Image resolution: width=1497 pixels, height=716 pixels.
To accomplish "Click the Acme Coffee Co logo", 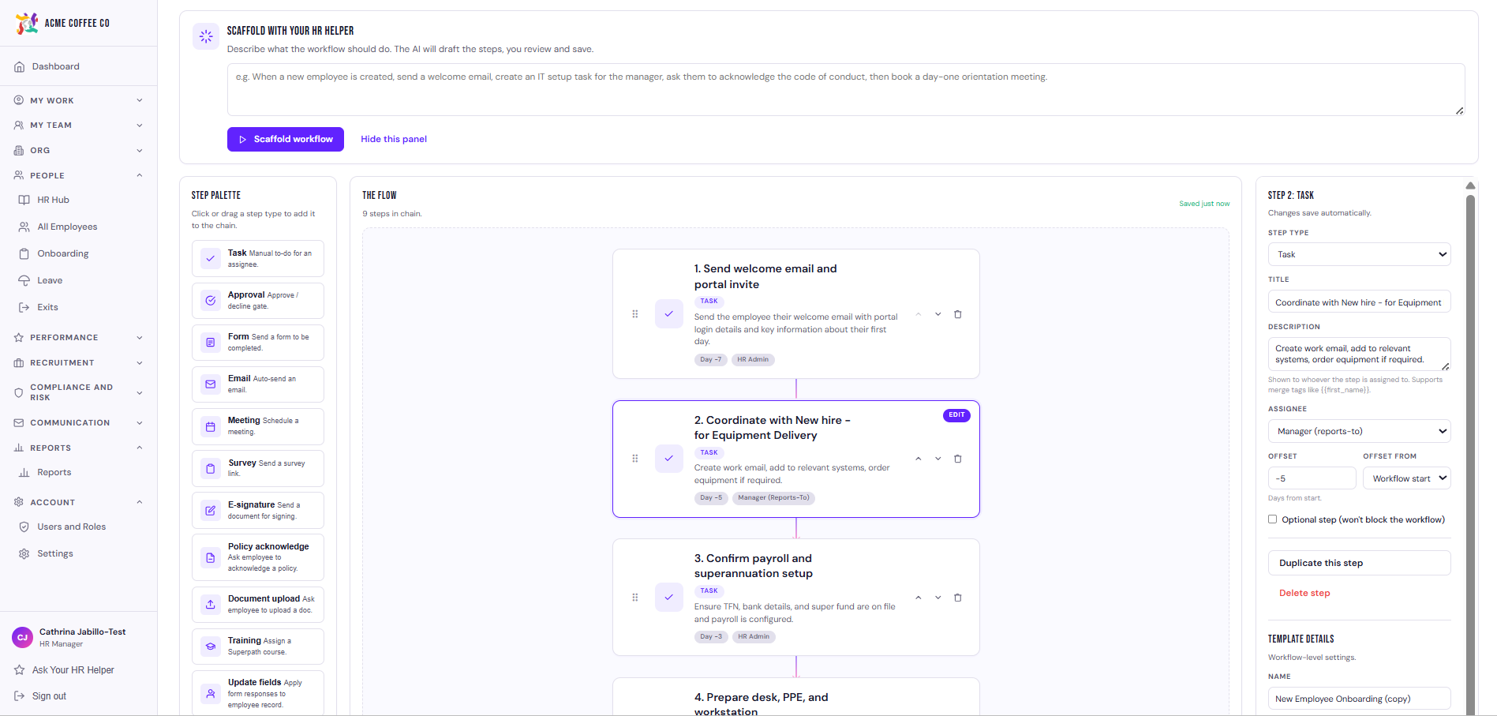I will click(x=62, y=23).
